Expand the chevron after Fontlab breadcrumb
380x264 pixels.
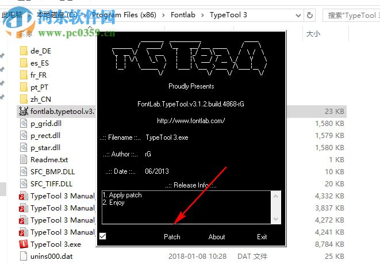click(202, 16)
